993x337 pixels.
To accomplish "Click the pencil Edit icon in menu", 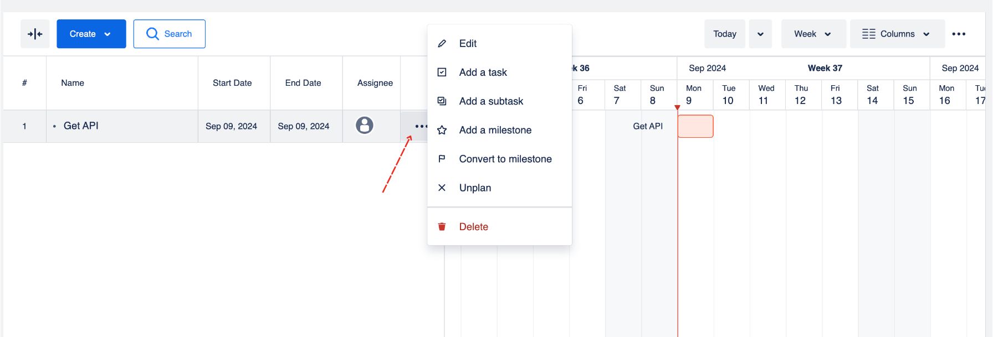I will (442, 44).
